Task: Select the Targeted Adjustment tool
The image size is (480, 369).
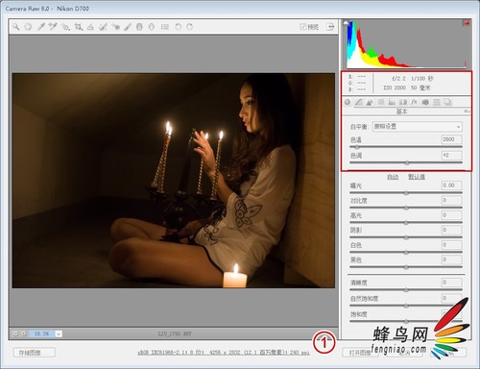Action: (x=65, y=27)
